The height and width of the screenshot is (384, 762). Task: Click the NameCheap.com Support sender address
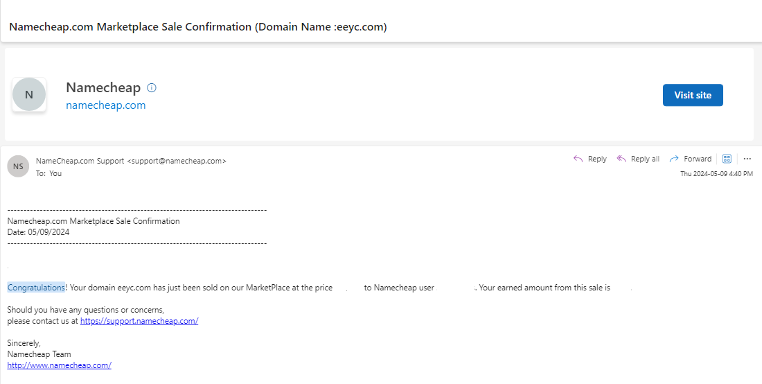click(131, 161)
